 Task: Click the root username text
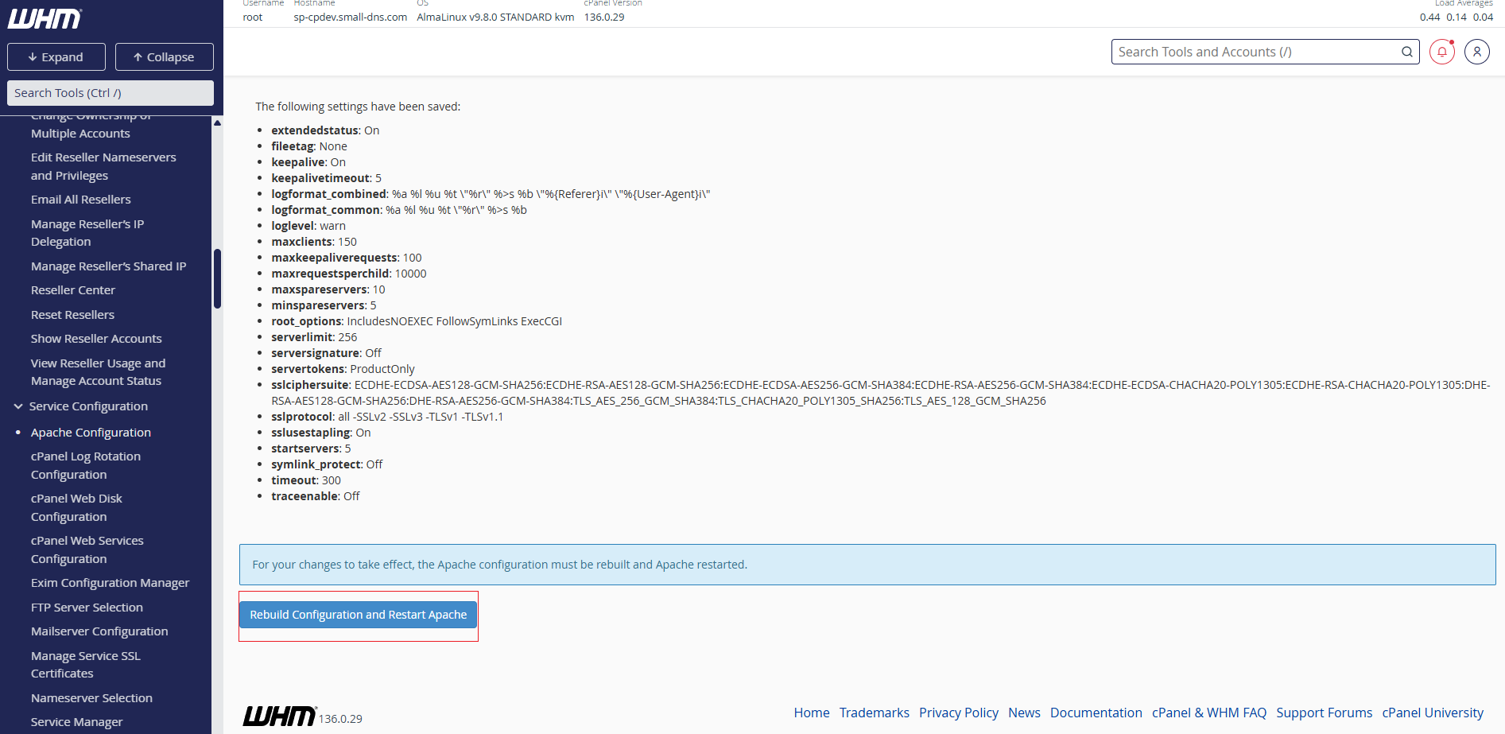point(252,17)
